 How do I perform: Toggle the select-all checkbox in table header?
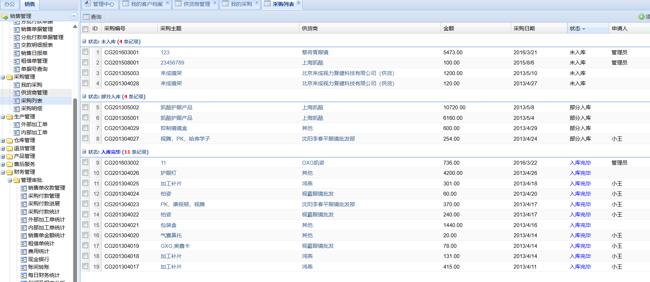85,29
